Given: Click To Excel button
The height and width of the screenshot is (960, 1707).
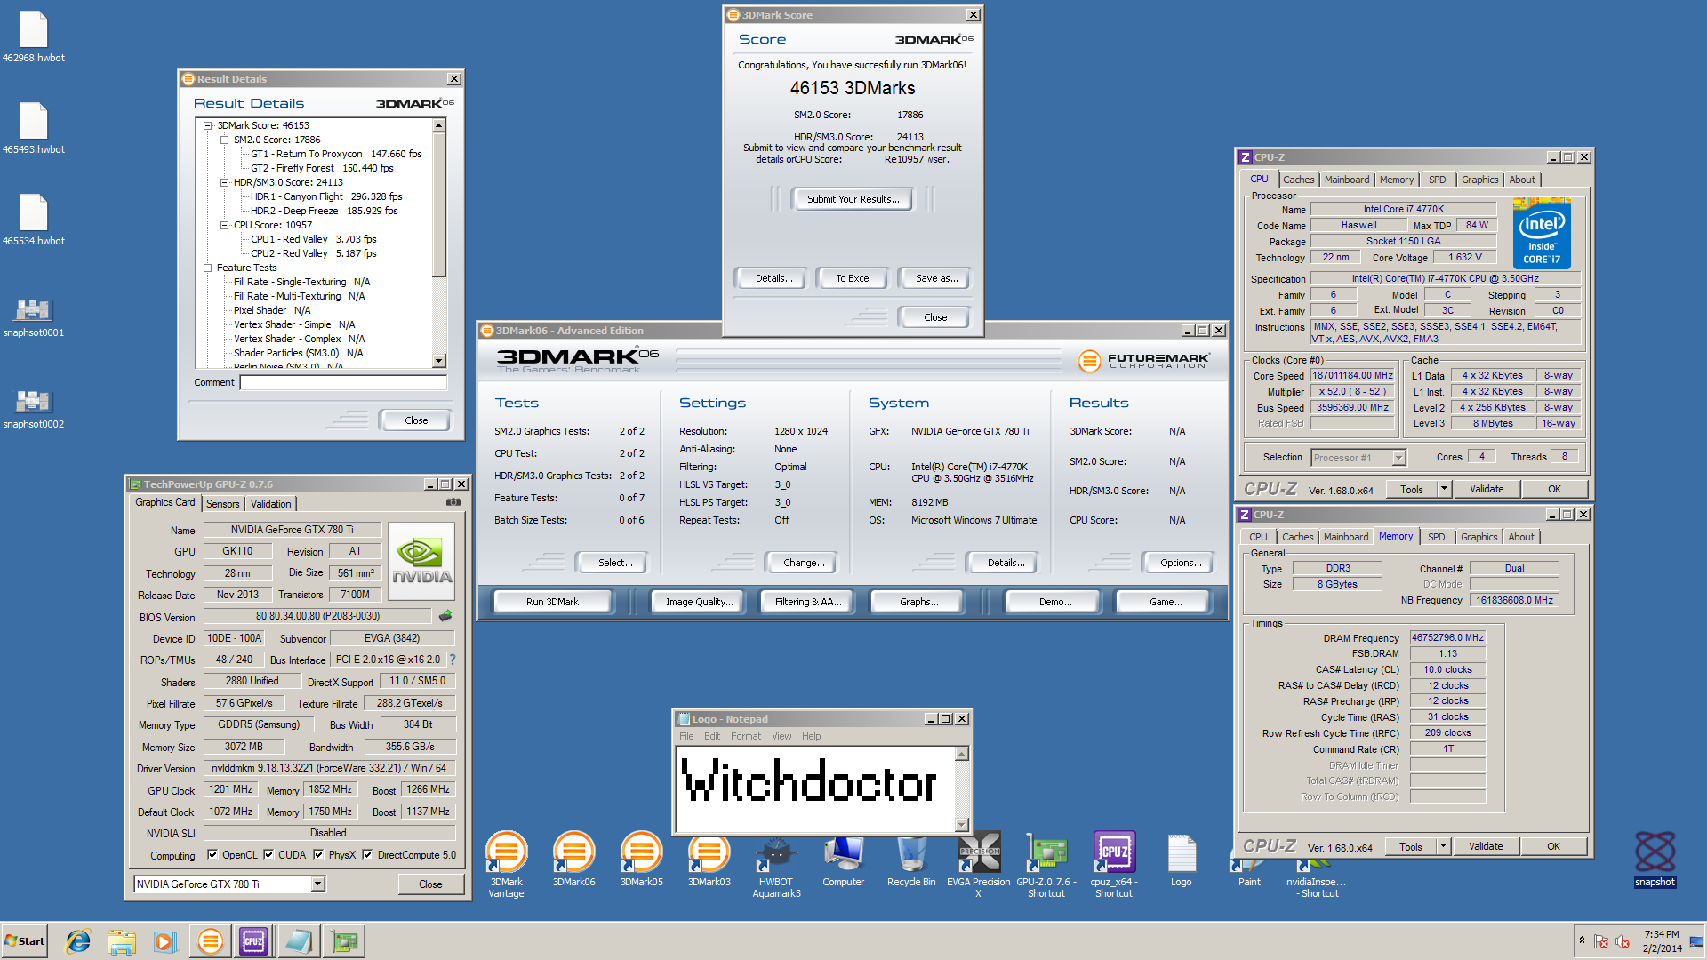Looking at the screenshot, I should point(853,278).
